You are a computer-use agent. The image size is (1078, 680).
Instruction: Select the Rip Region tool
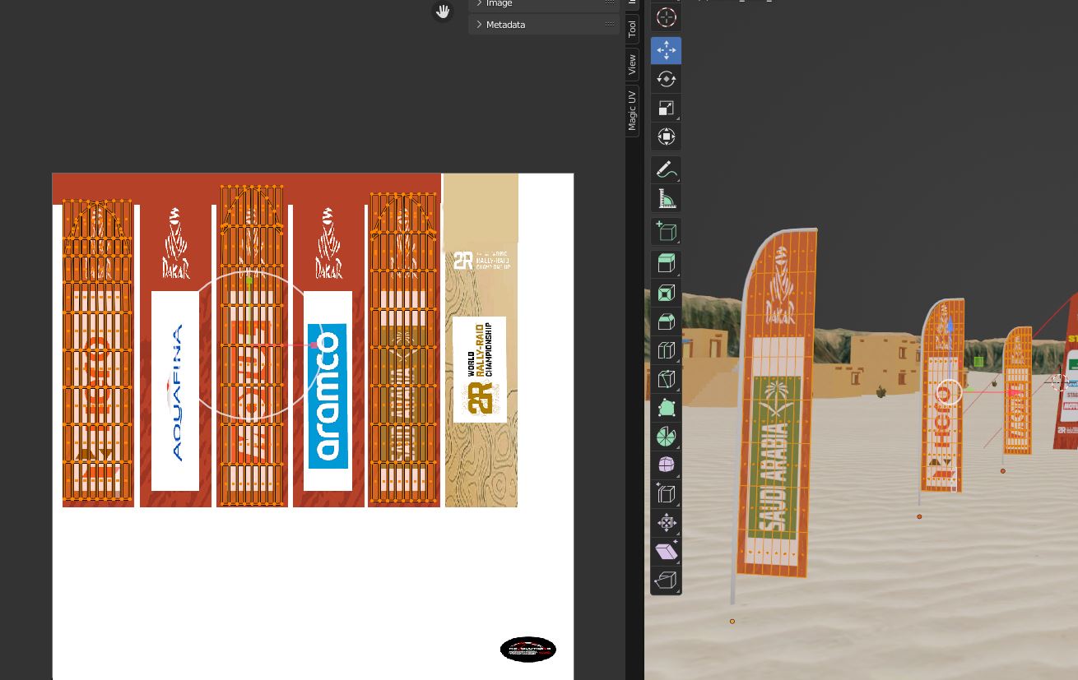coord(667,581)
